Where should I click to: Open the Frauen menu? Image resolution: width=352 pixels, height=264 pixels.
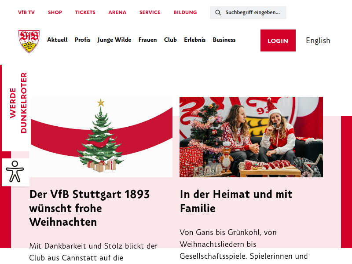147,40
